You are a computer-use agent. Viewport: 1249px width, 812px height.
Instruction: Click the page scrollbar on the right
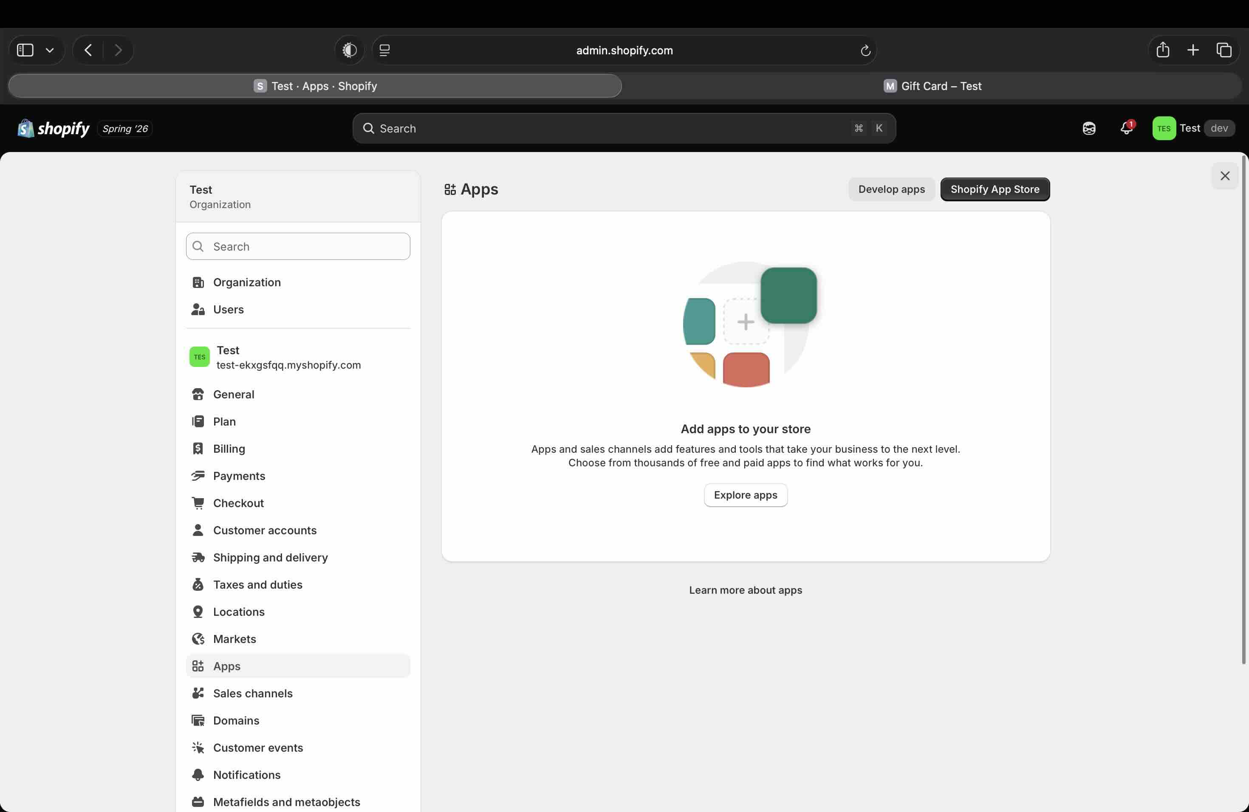[1244, 409]
